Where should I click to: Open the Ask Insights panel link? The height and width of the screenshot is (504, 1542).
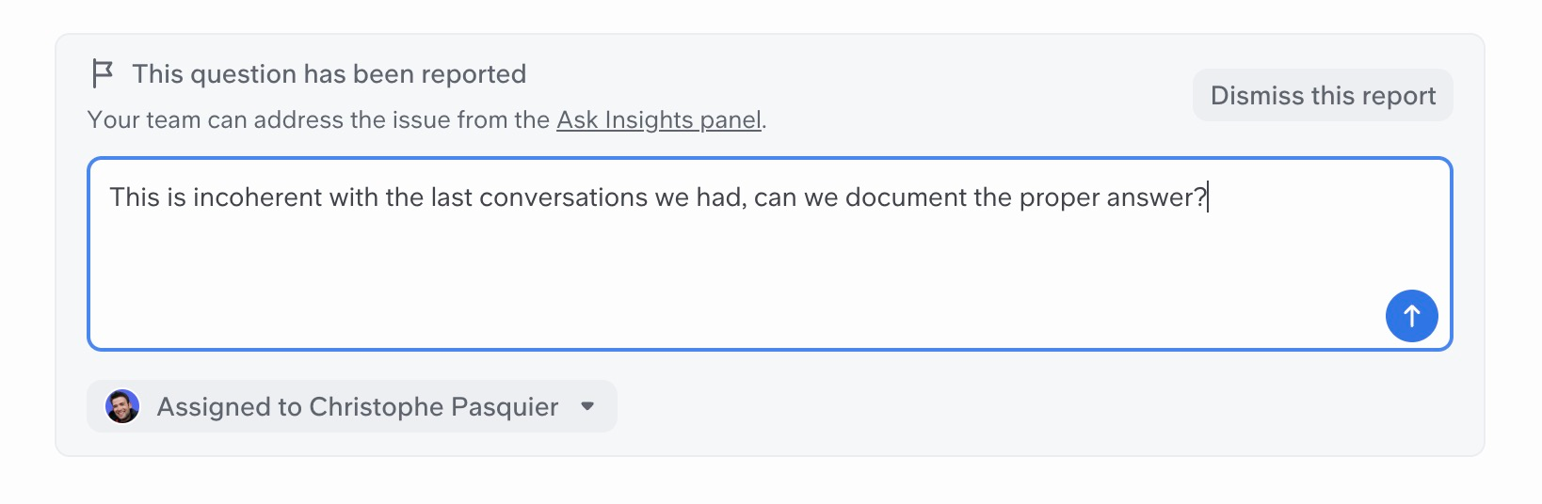pos(659,120)
